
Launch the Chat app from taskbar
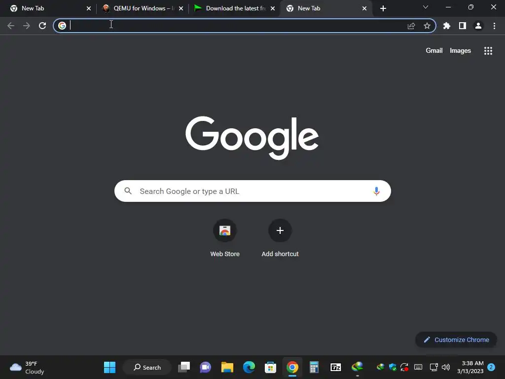click(206, 367)
